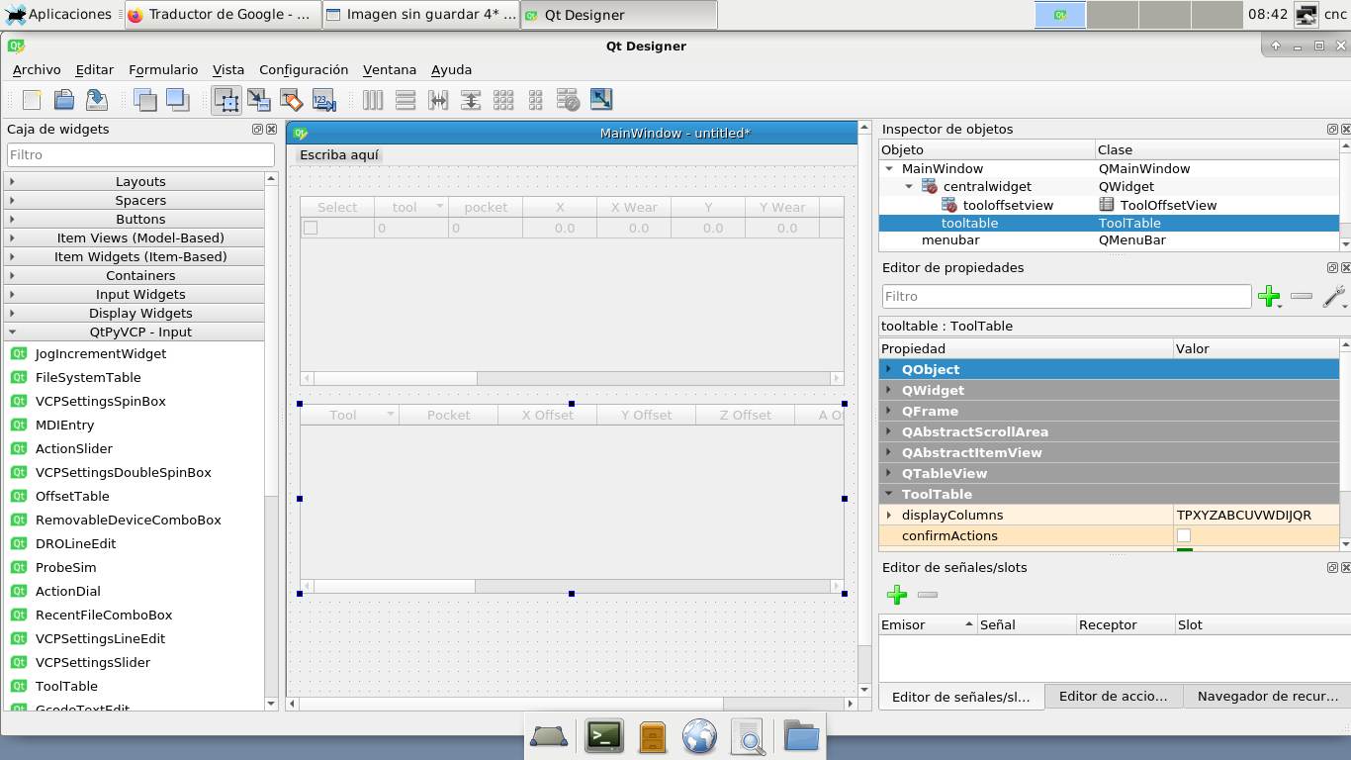Open a form file using folder icon
Viewport: 1351px width, 760px height.
(x=64, y=99)
